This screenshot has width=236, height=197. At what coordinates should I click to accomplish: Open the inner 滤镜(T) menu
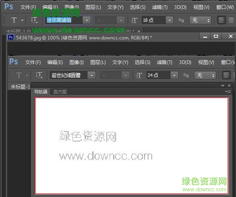tap(165, 62)
